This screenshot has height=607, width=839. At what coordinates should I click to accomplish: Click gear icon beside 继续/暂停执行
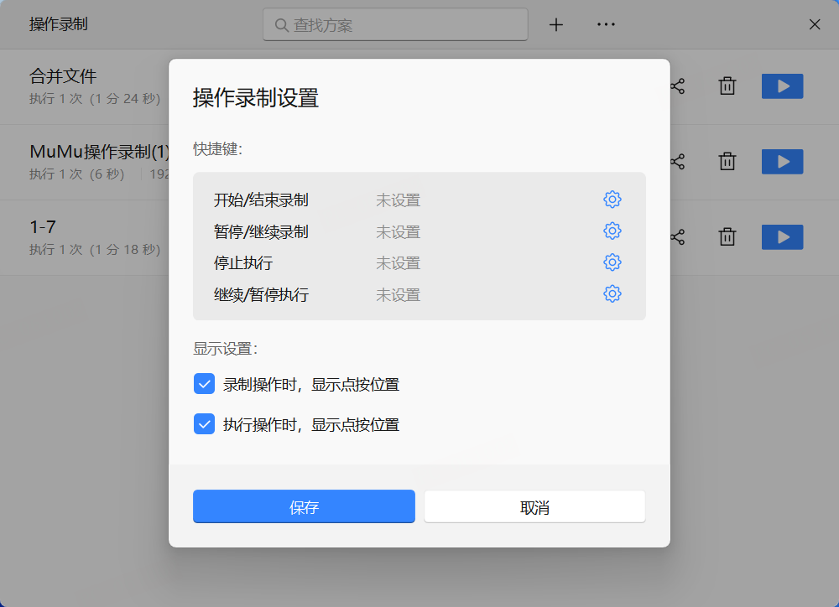tap(612, 294)
